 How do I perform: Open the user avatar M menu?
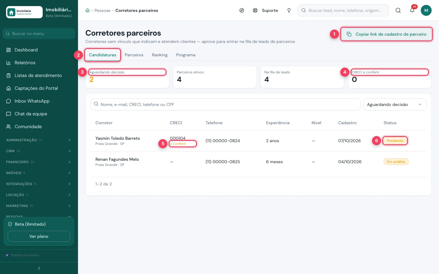[426, 10]
